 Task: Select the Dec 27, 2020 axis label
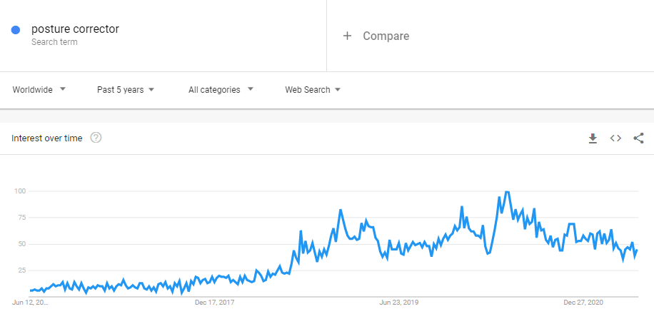583,303
